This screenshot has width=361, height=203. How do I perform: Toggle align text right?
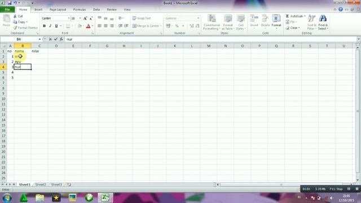pyautogui.click(x=112, y=26)
